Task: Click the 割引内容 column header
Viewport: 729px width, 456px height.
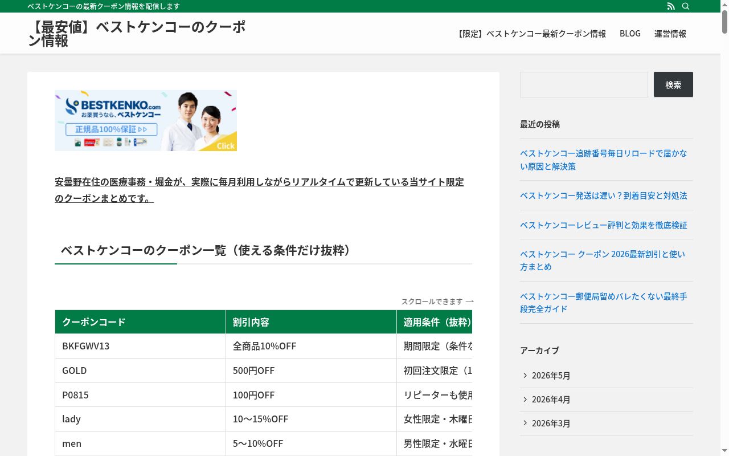Action: pos(311,322)
